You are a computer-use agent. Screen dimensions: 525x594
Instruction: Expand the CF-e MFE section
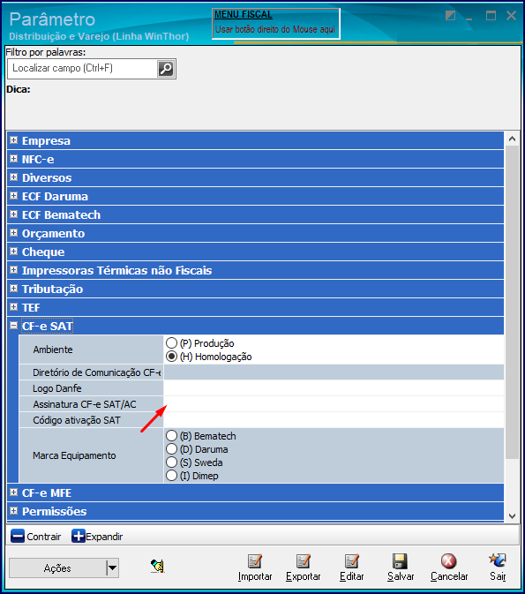point(13,492)
